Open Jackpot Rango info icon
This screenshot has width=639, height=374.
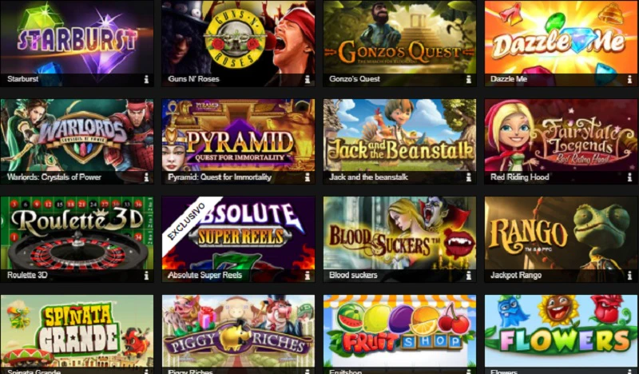(629, 275)
